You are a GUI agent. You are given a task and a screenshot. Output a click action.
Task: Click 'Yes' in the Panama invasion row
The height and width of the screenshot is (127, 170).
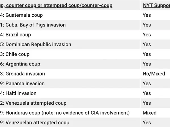pyautogui.click(x=147, y=84)
